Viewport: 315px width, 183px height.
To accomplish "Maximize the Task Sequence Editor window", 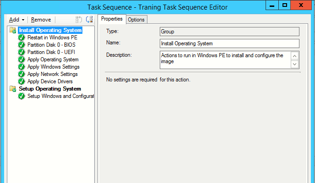I will [284, 5].
